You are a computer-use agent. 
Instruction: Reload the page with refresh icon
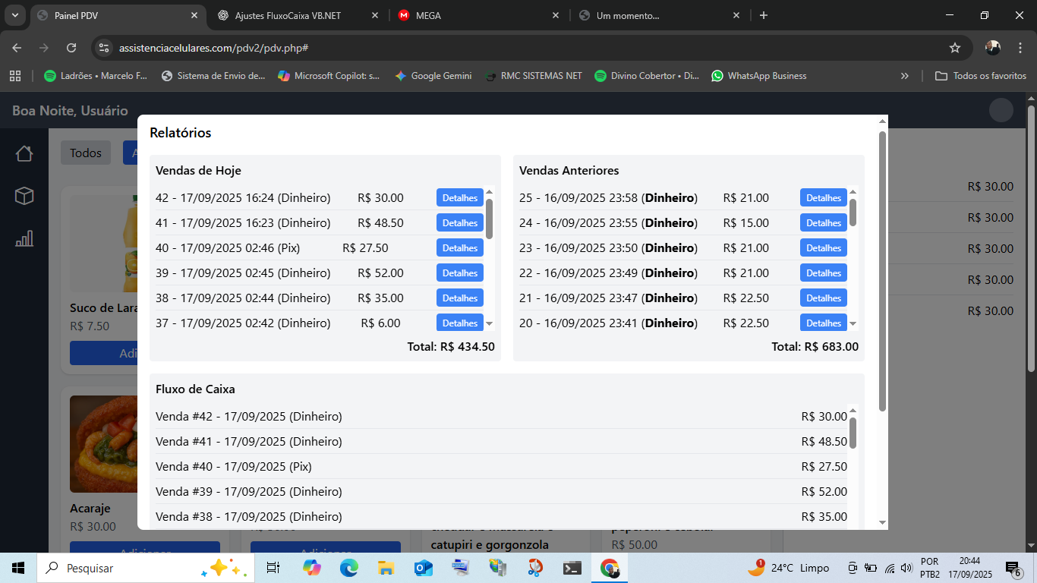click(x=71, y=48)
